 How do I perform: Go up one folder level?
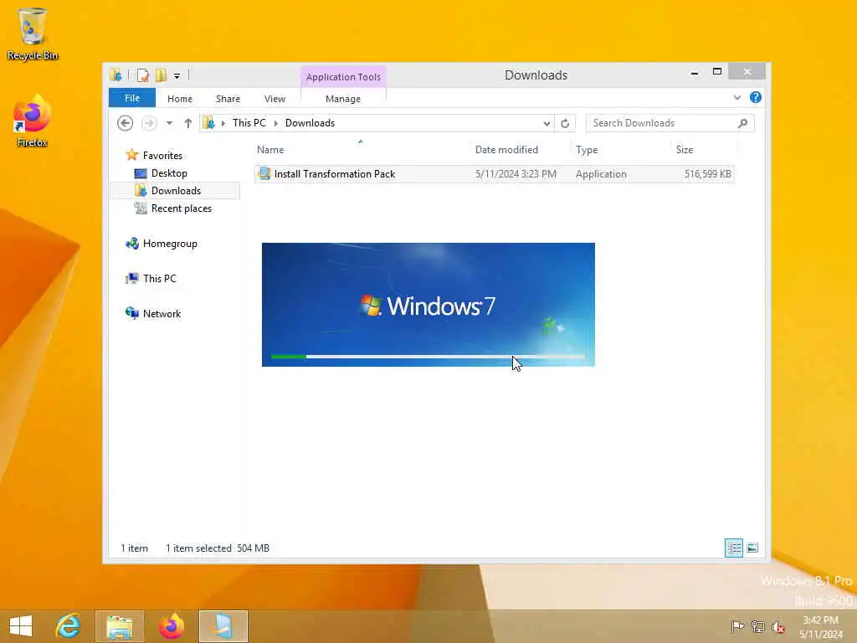coord(188,123)
